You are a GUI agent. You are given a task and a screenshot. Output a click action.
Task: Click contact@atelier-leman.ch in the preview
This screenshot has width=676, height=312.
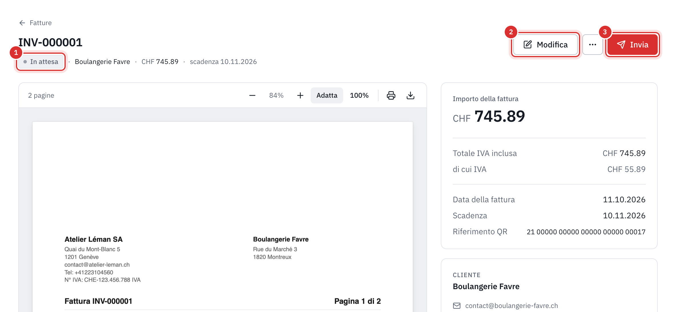pos(97,265)
